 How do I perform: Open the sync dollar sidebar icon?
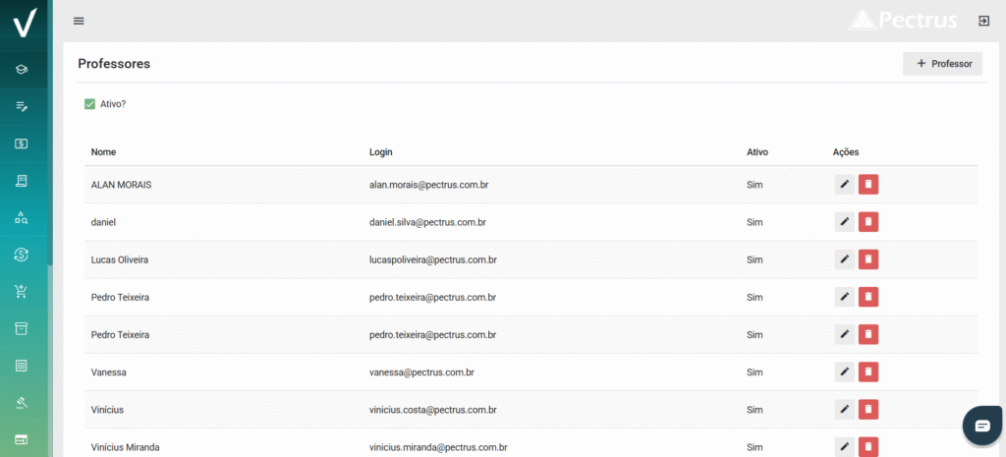tap(22, 255)
